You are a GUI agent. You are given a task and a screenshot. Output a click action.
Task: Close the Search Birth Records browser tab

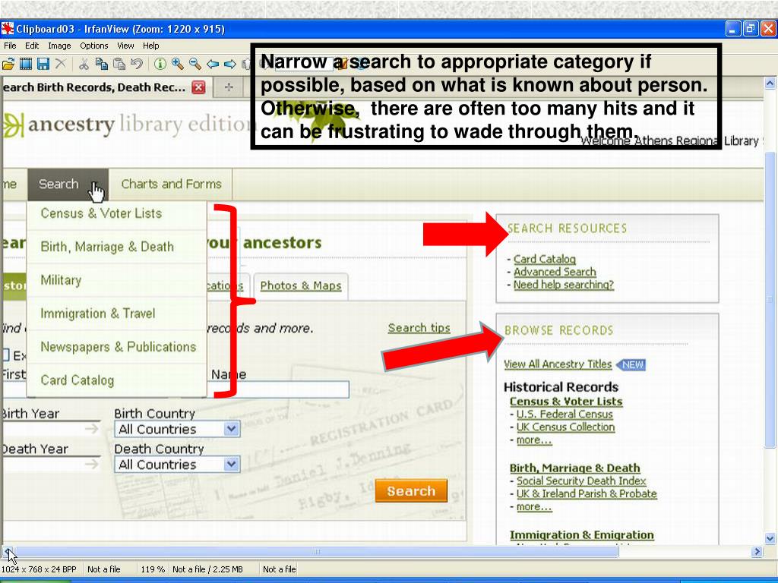tap(198, 87)
